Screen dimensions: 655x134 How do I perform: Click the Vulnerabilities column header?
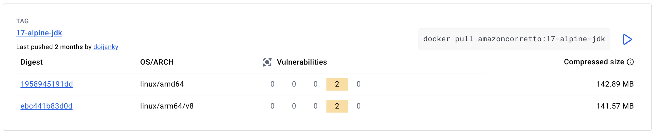point(302,62)
